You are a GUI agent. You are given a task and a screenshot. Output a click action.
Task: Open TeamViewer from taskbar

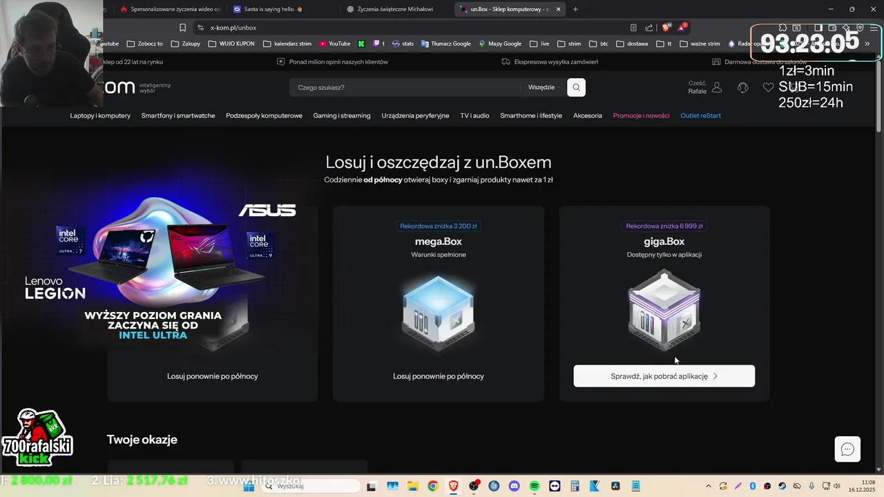click(555, 486)
